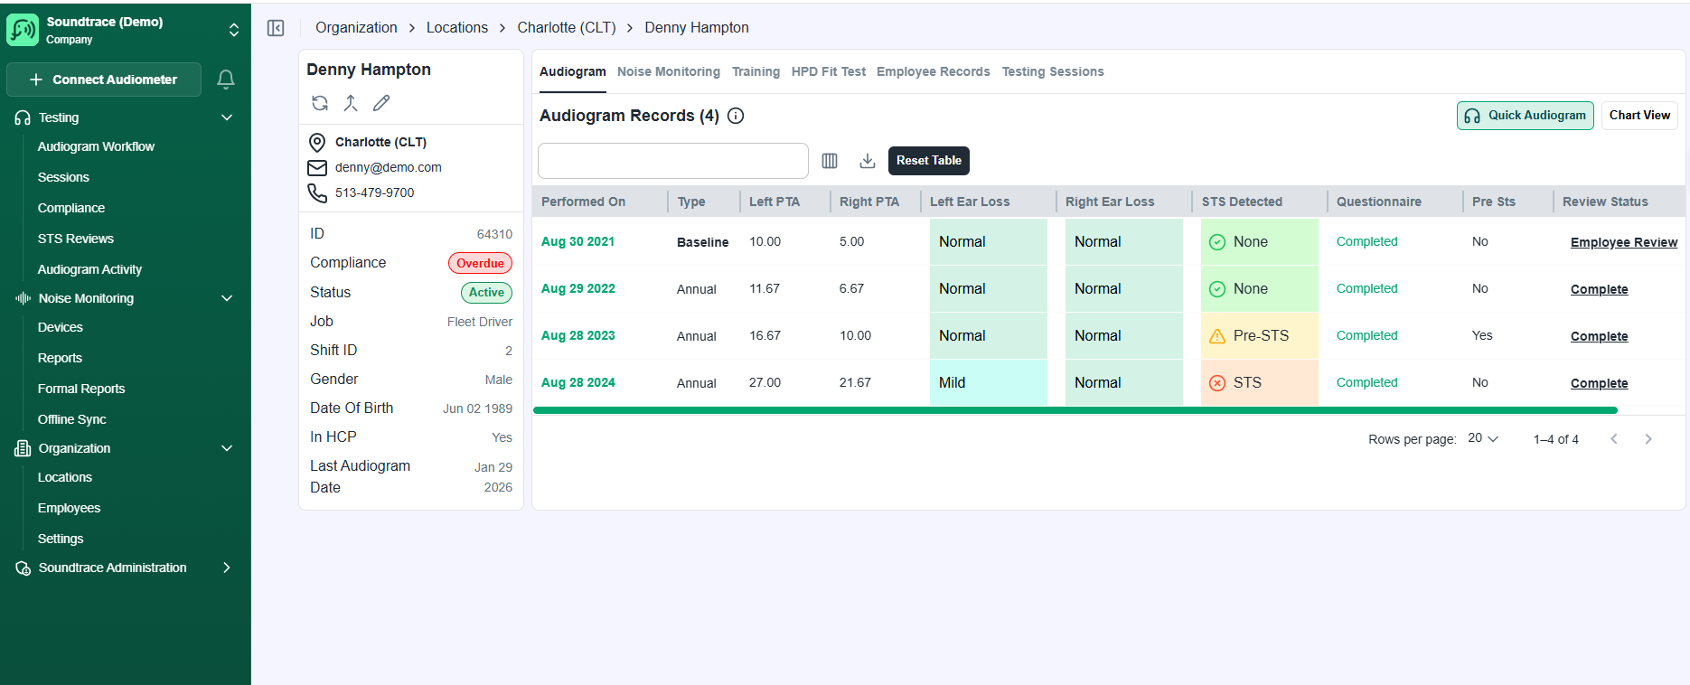Image resolution: width=1690 pixels, height=685 pixels.
Task: Collapse the Noise Monitoring sidebar section
Action: coord(227,298)
